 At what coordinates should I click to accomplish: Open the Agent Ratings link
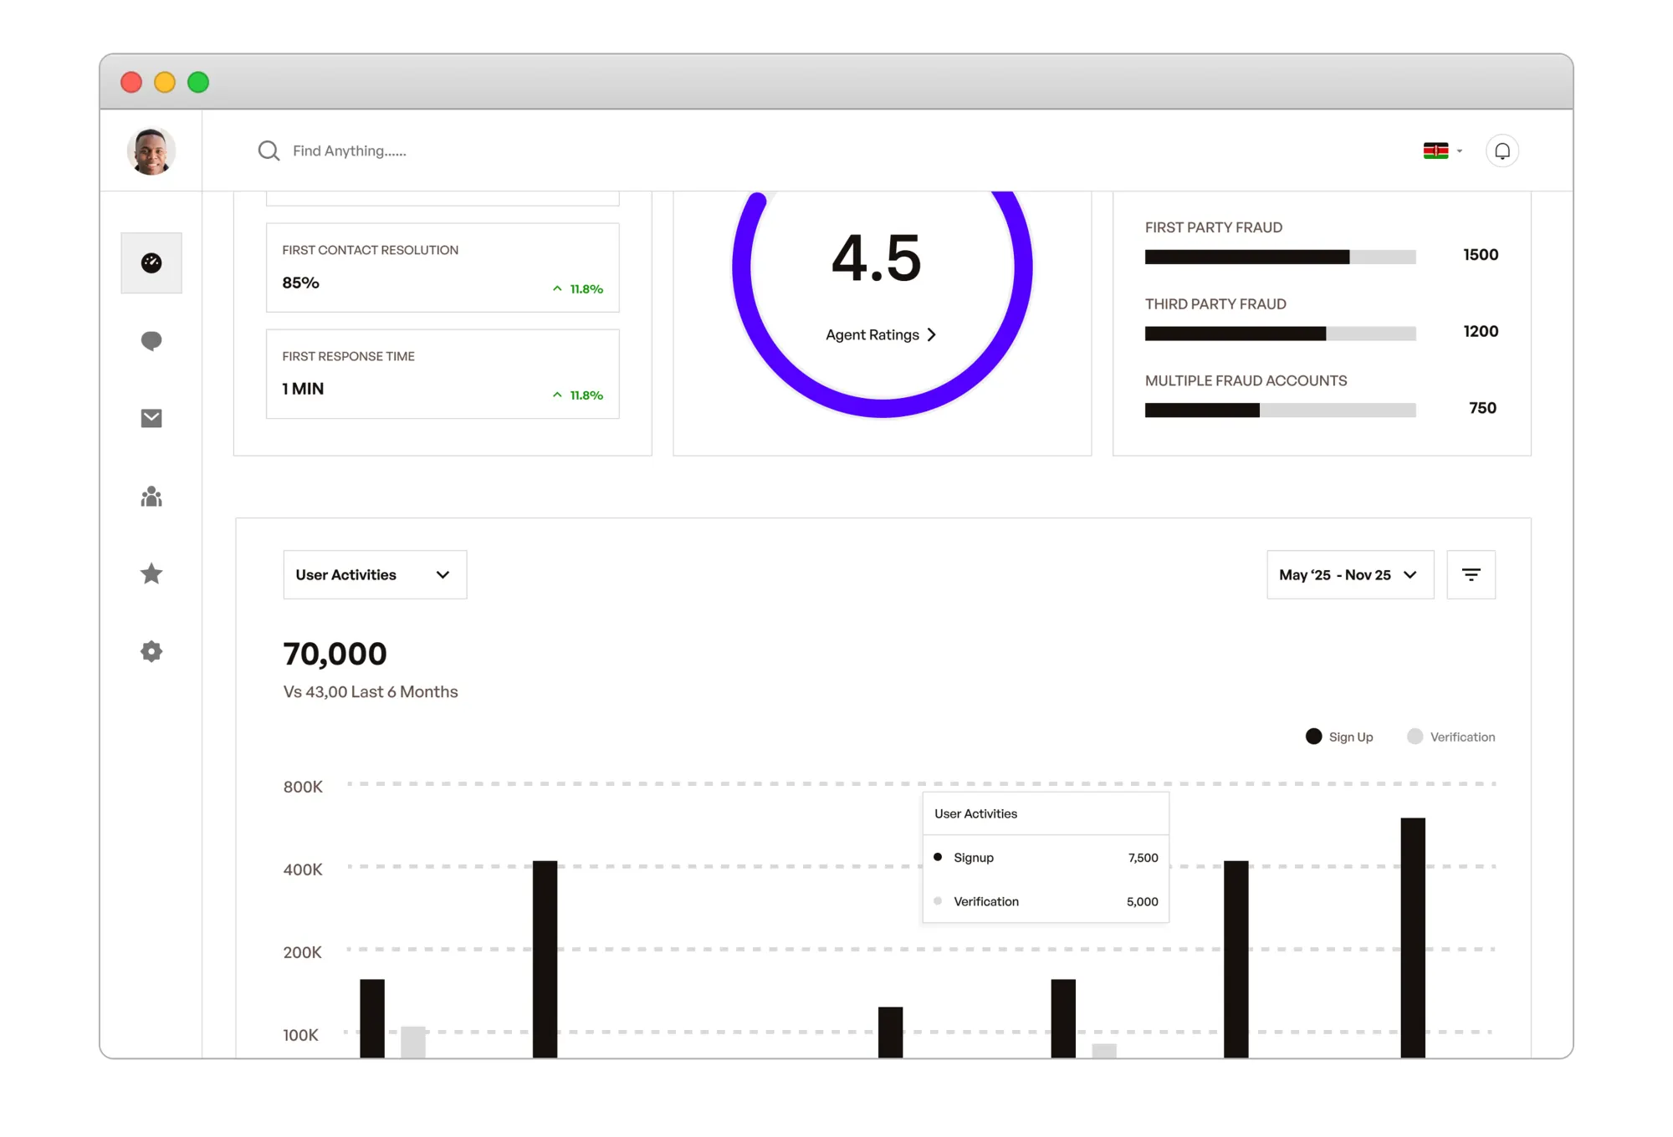[x=881, y=334]
